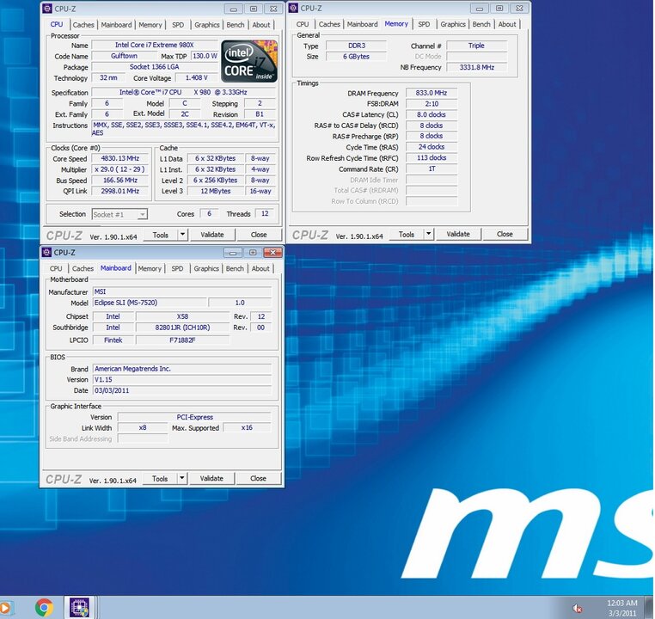
Task: Click the motherboard model Eclipse SLI (MS-7520)
Action: tap(150, 303)
